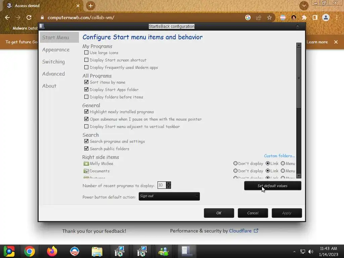This screenshot has width=344, height=258.
Task: Click the recent programs number field
Action: pos(162,185)
